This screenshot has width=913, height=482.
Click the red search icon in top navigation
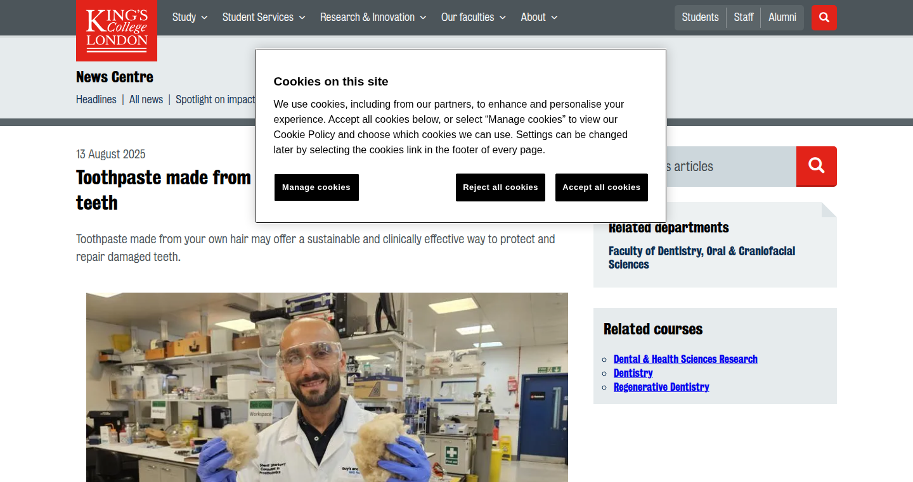(824, 18)
